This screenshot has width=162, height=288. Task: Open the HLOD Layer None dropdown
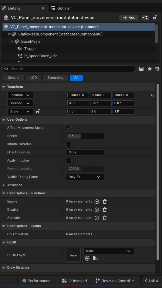[109, 251]
